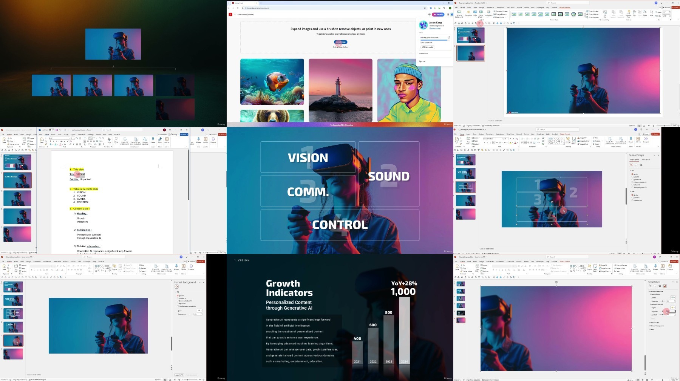Select the Gradient line radio option

pyautogui.click(x=632, y=200)
